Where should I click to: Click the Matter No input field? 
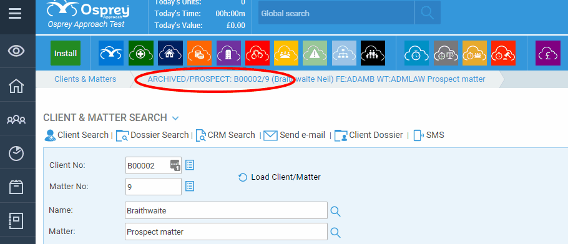pyautogui.click(x=153, y=187)
